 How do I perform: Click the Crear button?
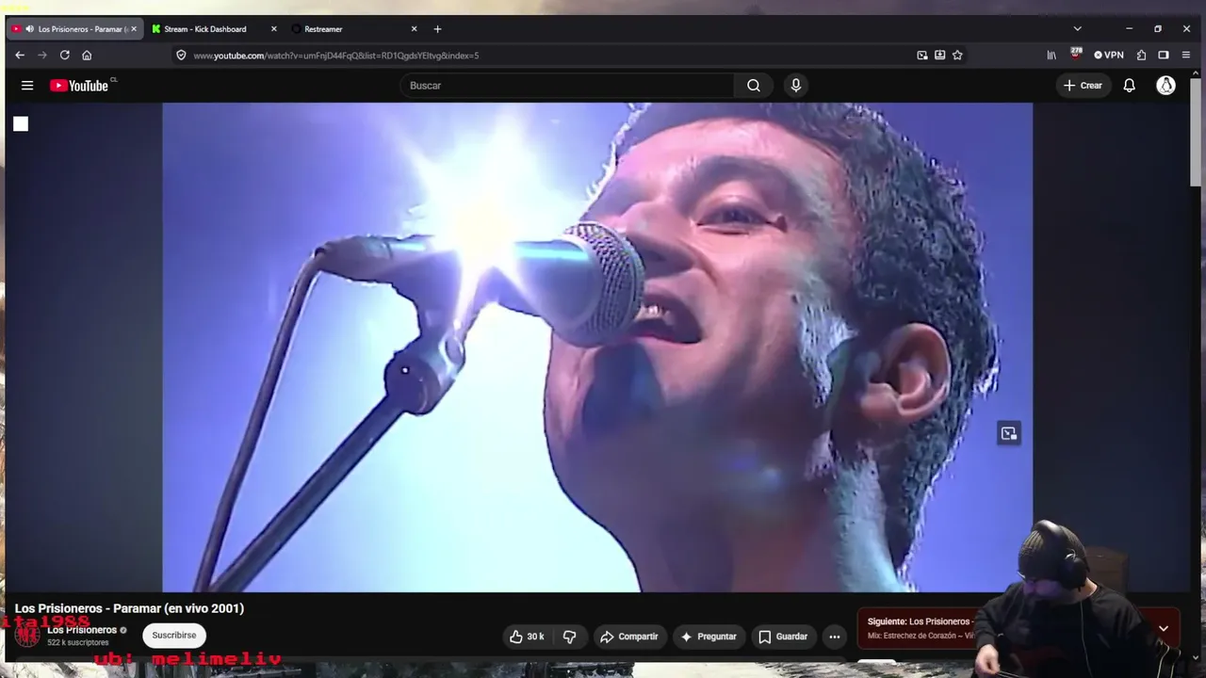(1083, 86)
